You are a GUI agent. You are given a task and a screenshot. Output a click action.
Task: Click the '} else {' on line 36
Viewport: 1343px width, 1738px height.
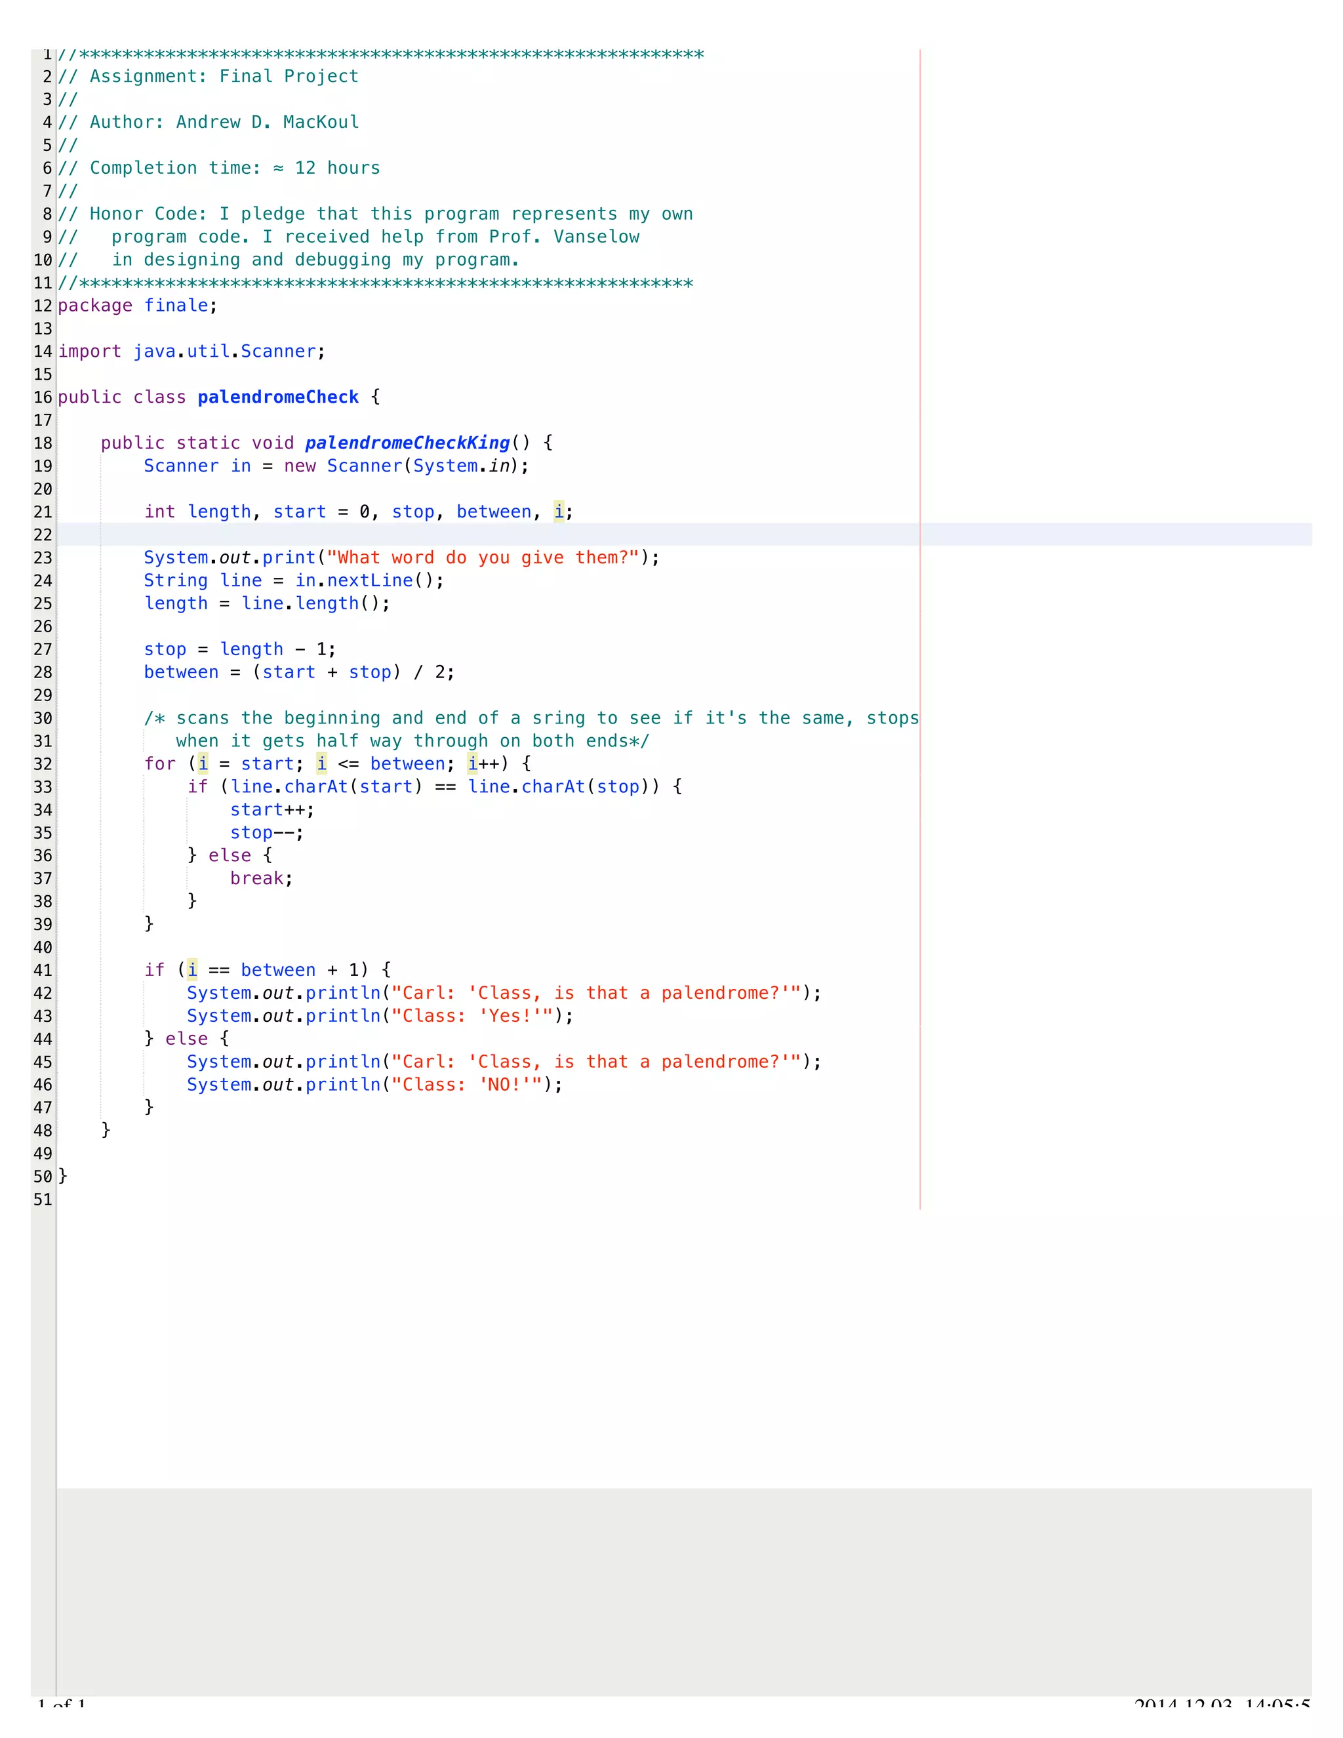(x=230, y=855)
